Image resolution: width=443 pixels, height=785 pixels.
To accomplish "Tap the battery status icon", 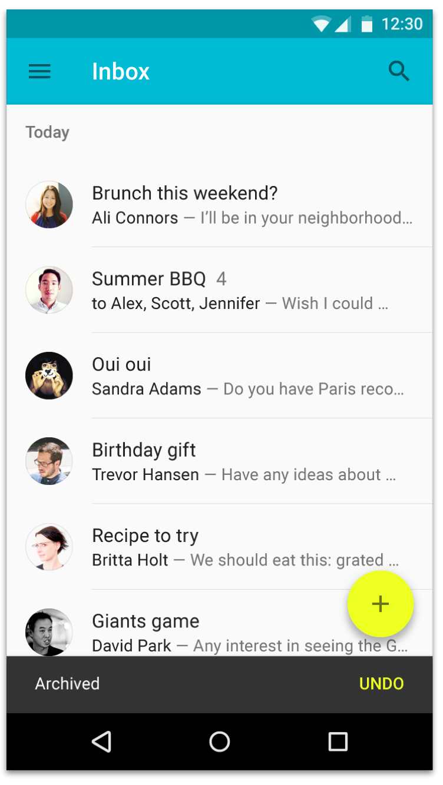I will [x=367, y=24].
